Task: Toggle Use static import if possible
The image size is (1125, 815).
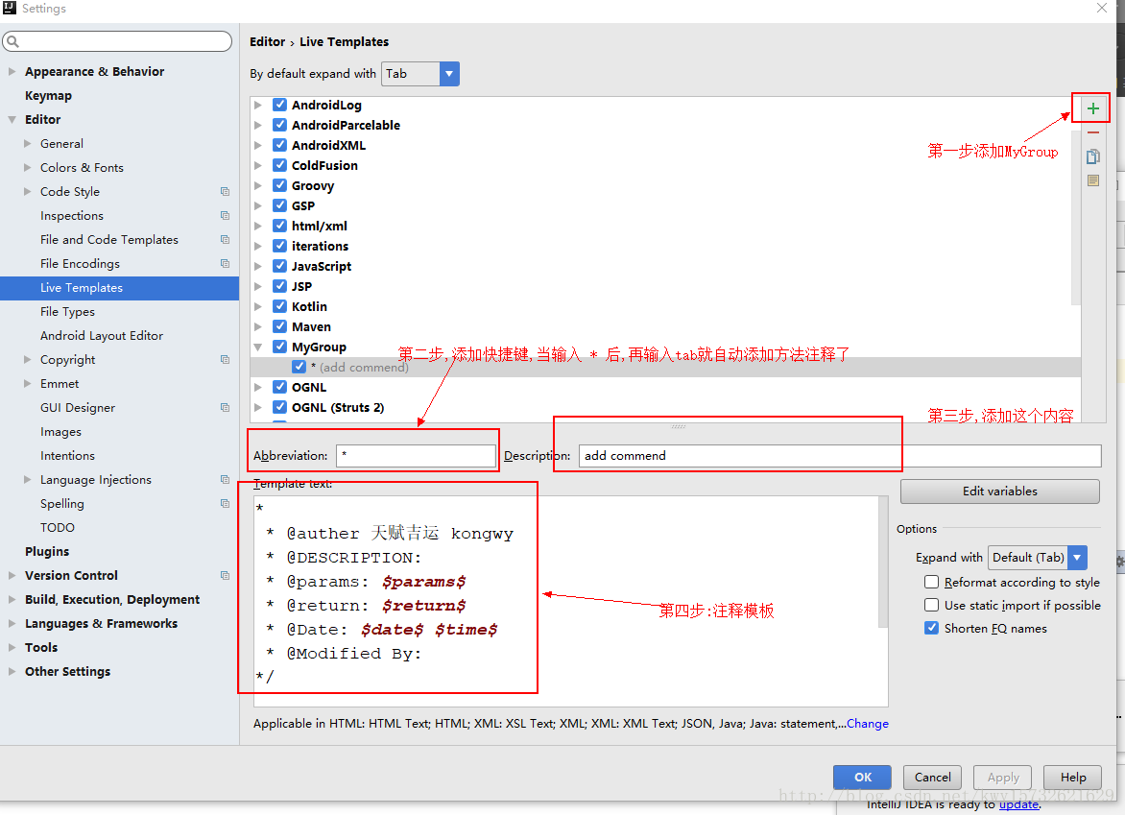Action: click(931, 605)
